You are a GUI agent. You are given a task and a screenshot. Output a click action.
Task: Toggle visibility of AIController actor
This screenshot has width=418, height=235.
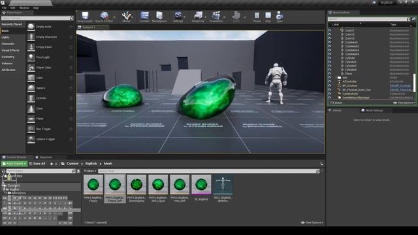[330, 82]
